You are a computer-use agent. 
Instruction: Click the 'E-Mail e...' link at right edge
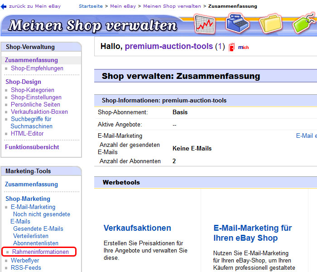306,136
